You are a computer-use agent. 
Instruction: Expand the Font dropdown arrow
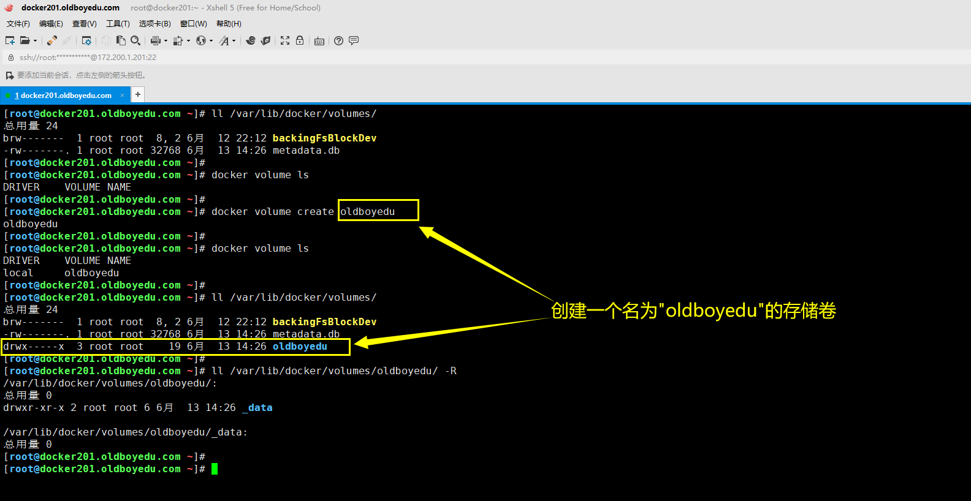(x=234, y=41)
